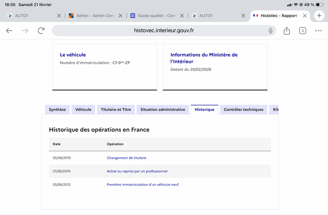
Task: Show the open tabs counter
Action: pyautogui.click(x=303, y=31)
